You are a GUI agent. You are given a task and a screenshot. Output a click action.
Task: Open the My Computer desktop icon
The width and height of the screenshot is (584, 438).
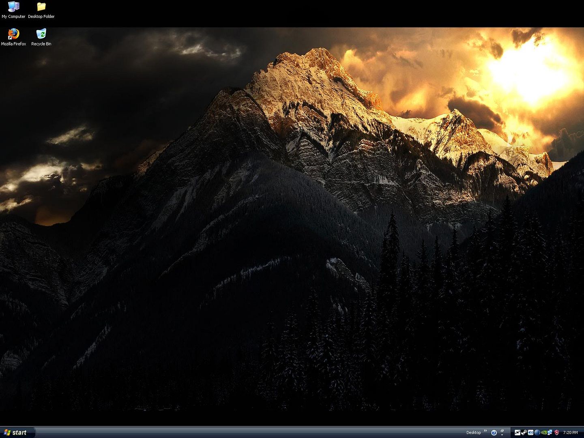click(x=13, y=7)
